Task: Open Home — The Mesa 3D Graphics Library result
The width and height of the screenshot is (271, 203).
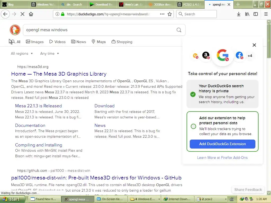Action: click(59, 74)
